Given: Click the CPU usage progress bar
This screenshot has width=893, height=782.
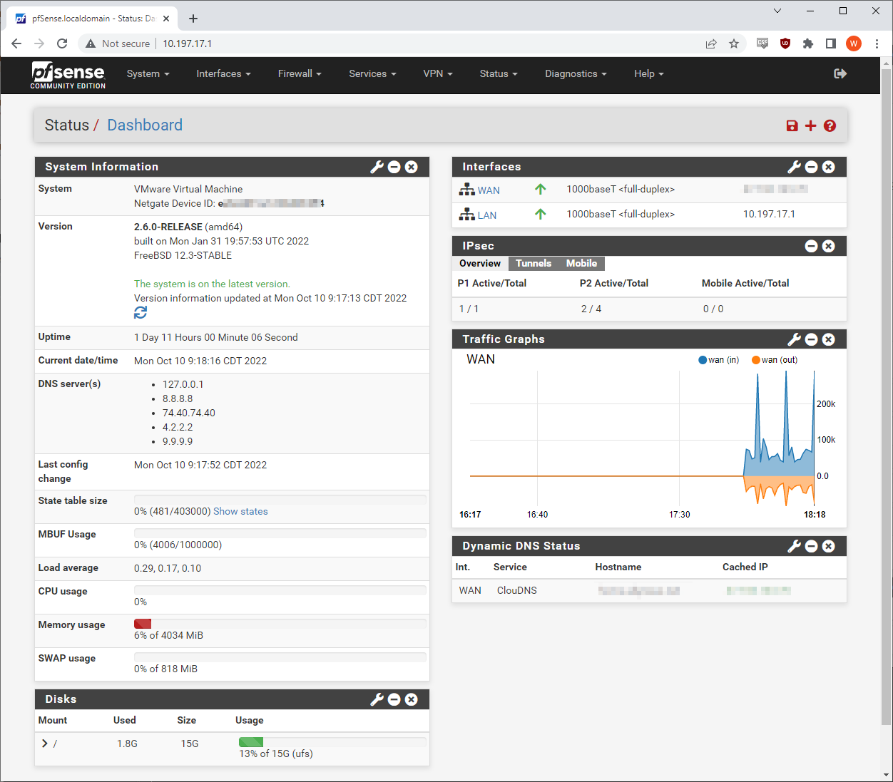Looking at the screenshot, I should tap(280, 590).
